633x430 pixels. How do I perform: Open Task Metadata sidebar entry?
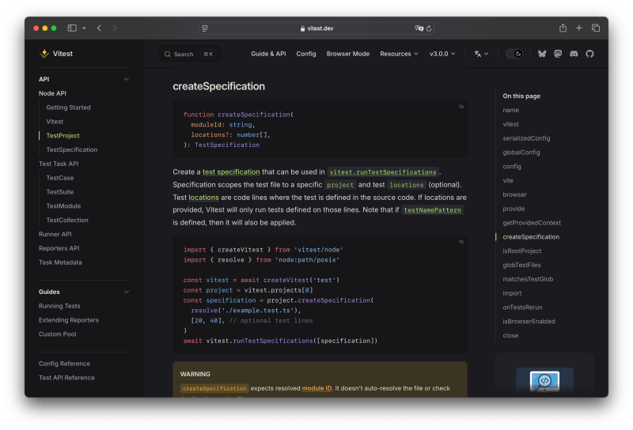[60, 262]
